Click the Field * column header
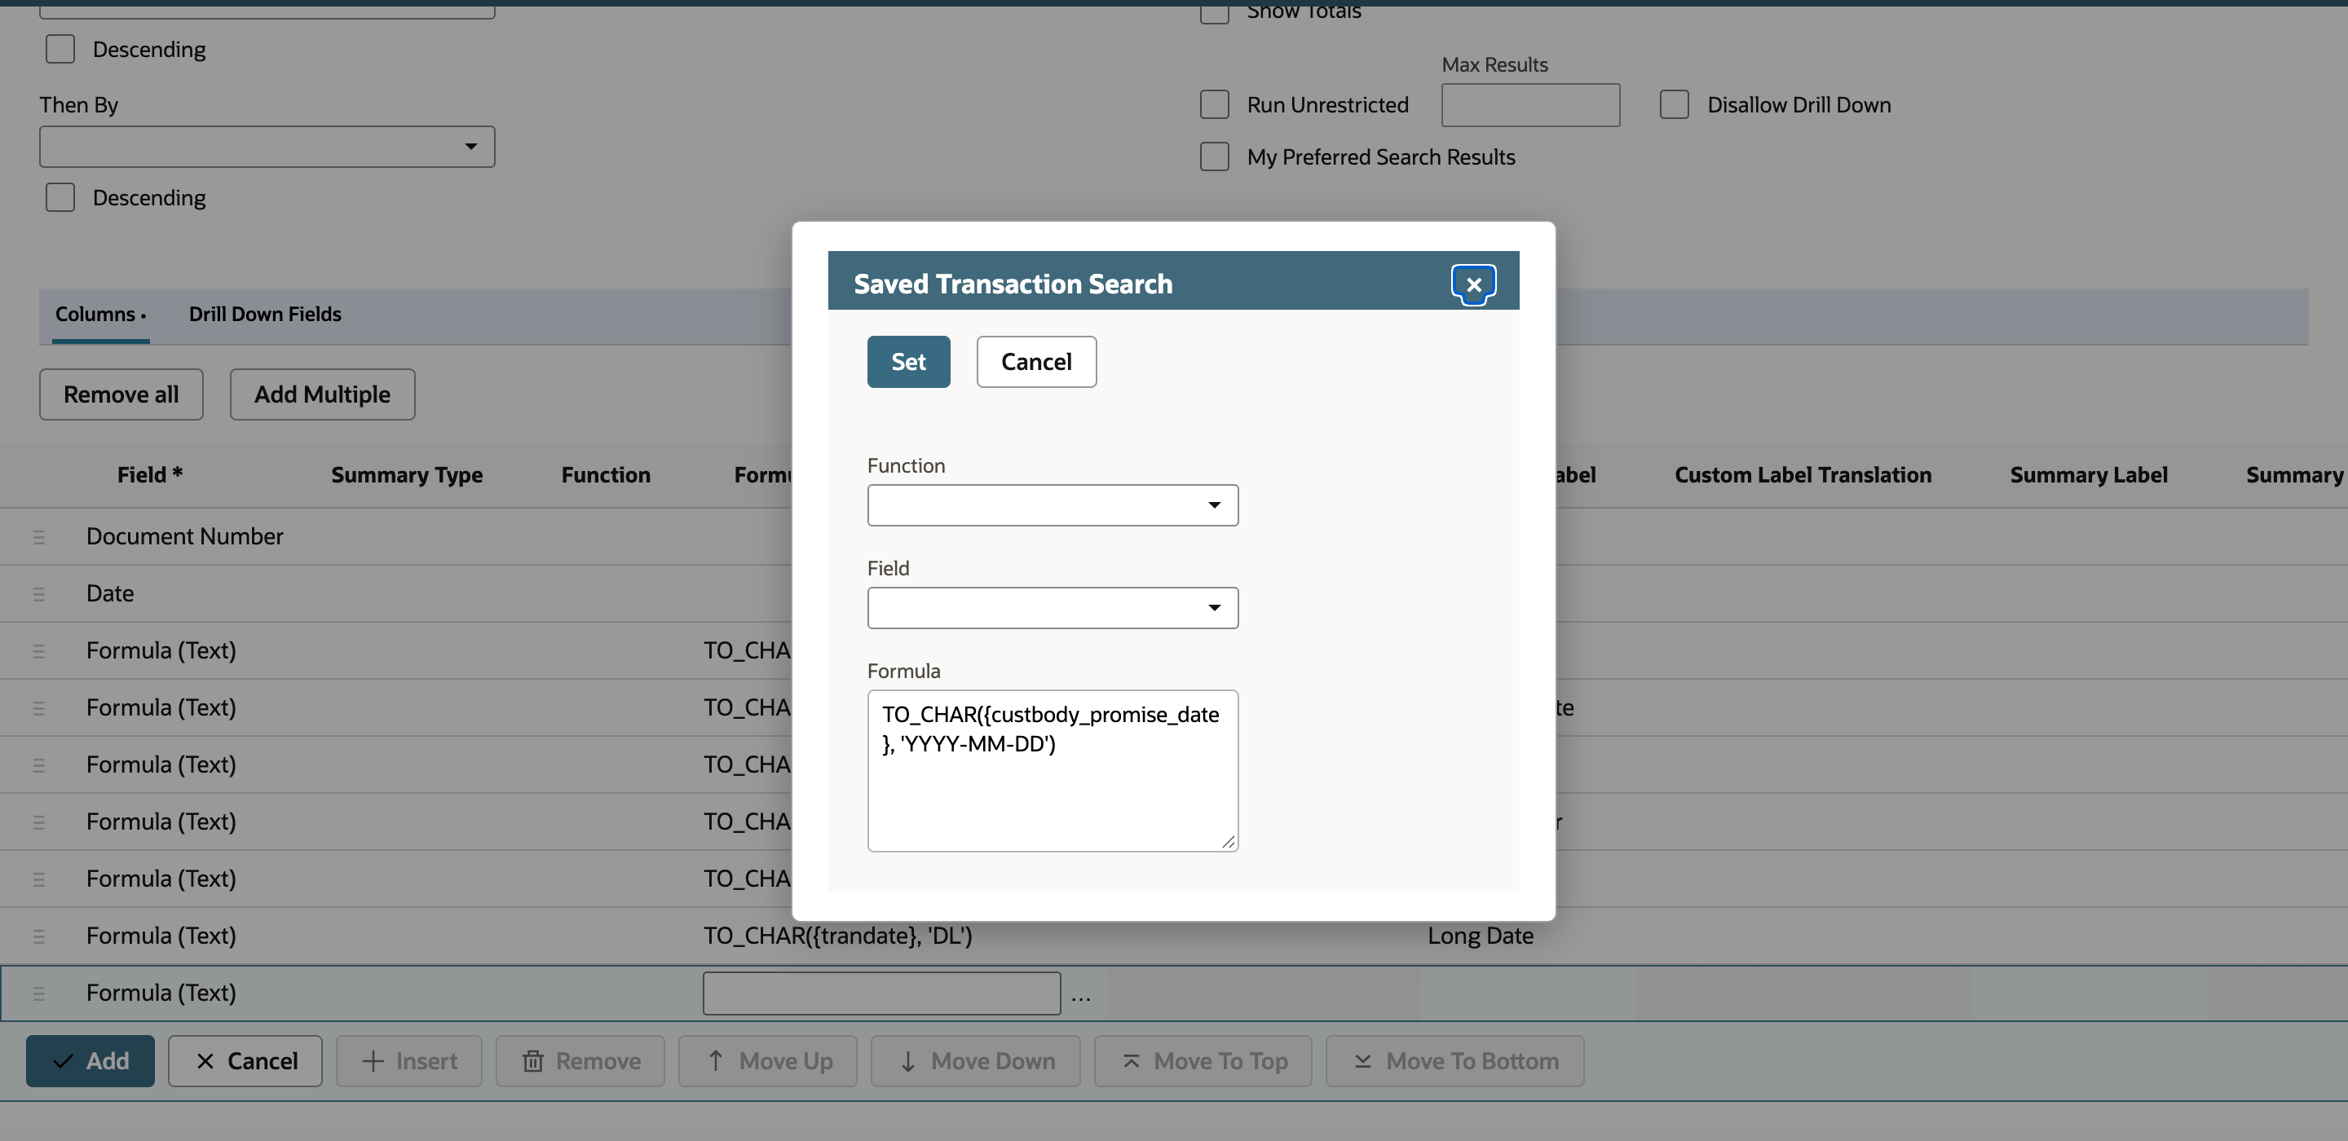The height and width of the screenshot is (1141, 2348). click(x=150, y=475)
